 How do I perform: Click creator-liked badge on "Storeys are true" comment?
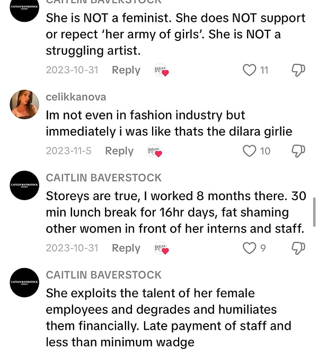(x=161, y=248)
